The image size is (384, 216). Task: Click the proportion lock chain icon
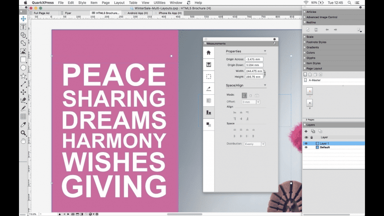(264, 74)
